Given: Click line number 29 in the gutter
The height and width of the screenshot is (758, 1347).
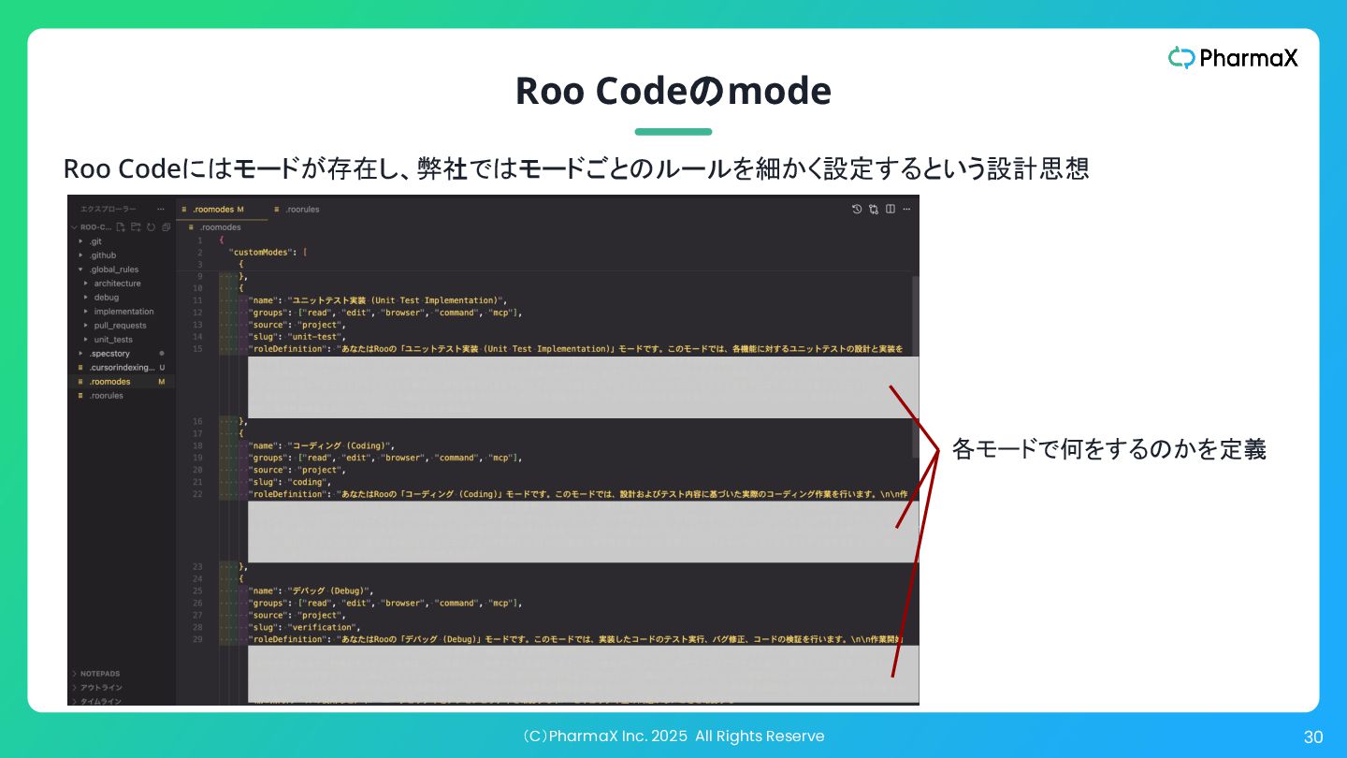Looking at the screenshot, I should [197, 639].
